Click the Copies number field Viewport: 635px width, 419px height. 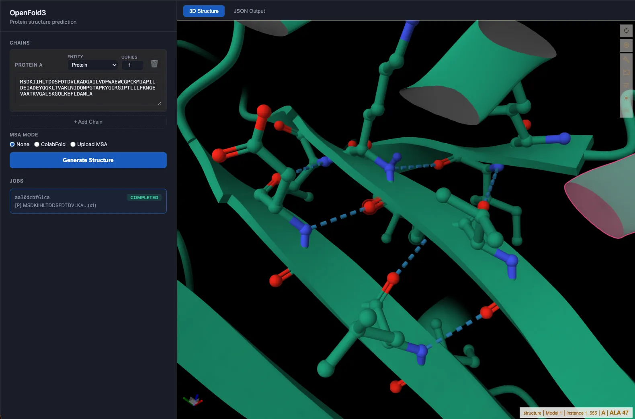pos(133,65)
